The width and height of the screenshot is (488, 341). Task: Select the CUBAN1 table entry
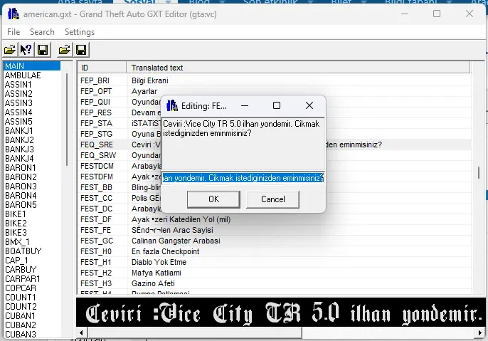click(20, 316)
